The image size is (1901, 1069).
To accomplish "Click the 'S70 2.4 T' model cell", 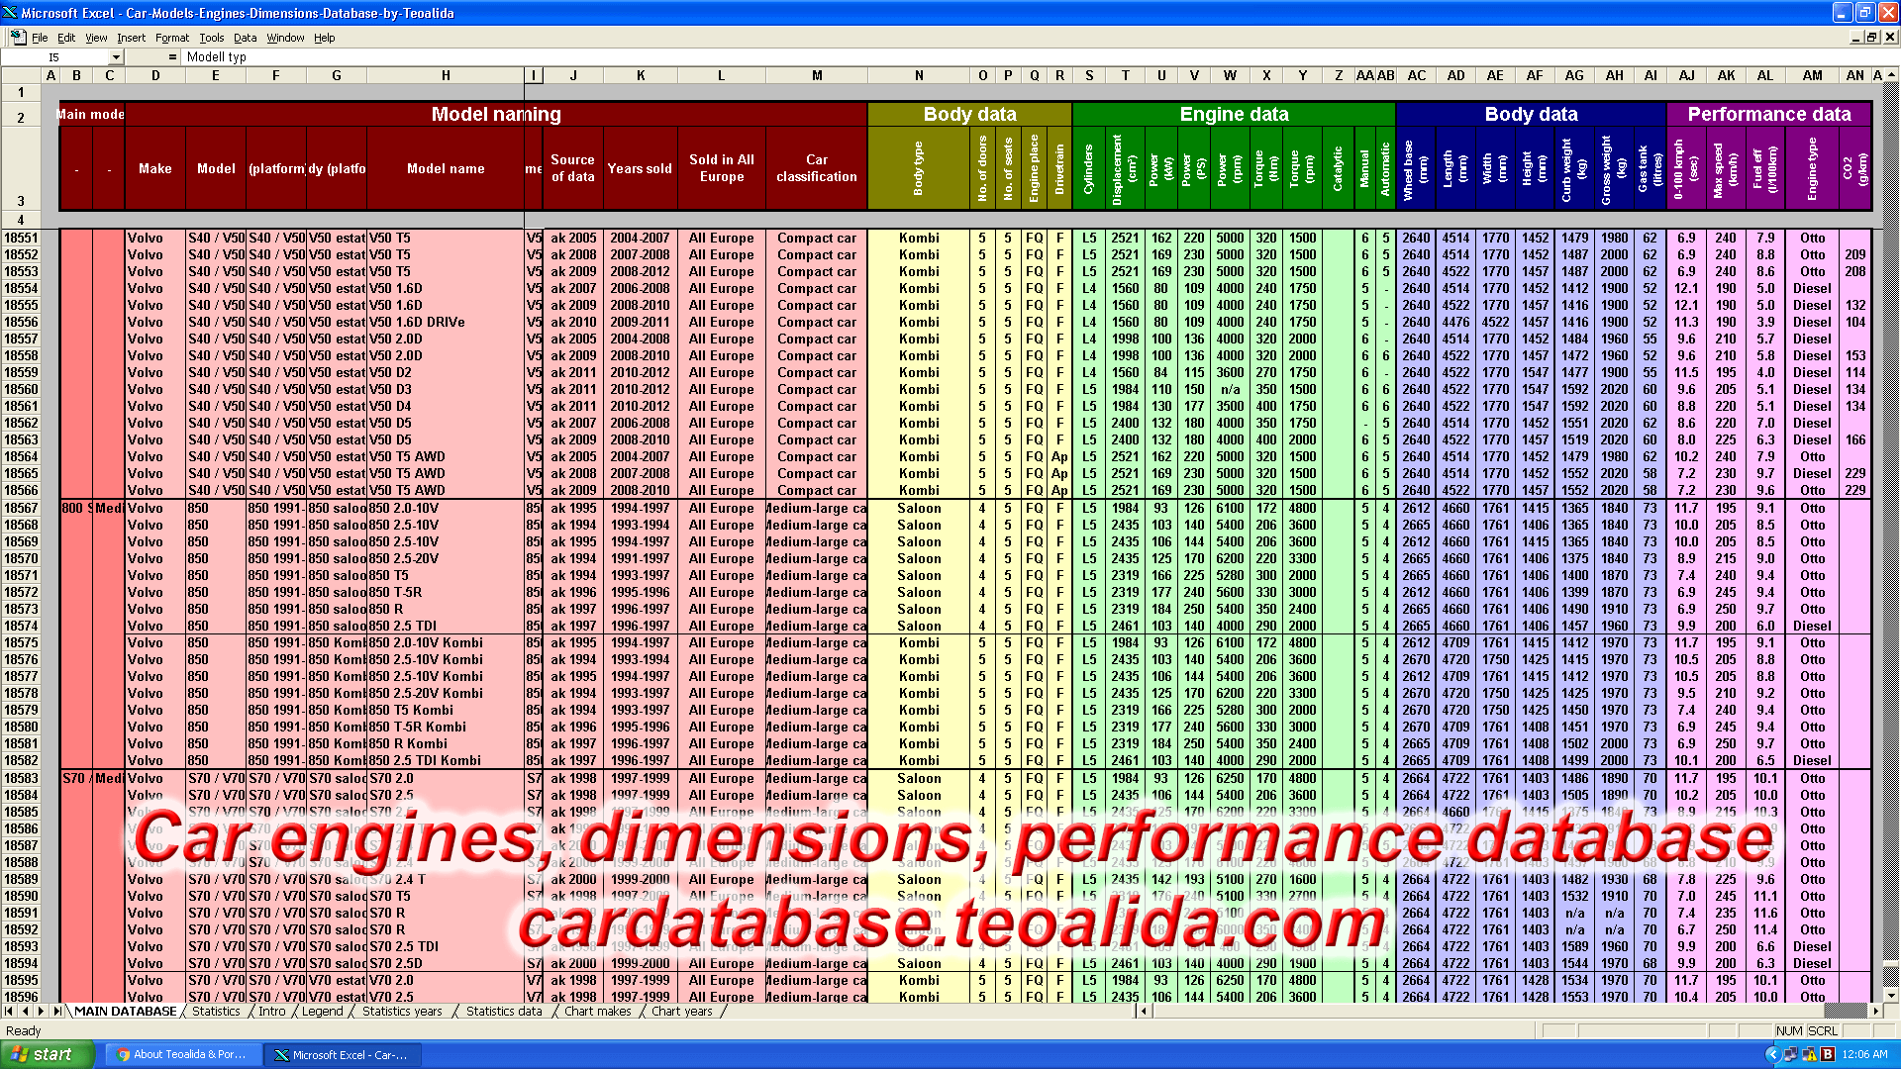I will coord(446,879).
